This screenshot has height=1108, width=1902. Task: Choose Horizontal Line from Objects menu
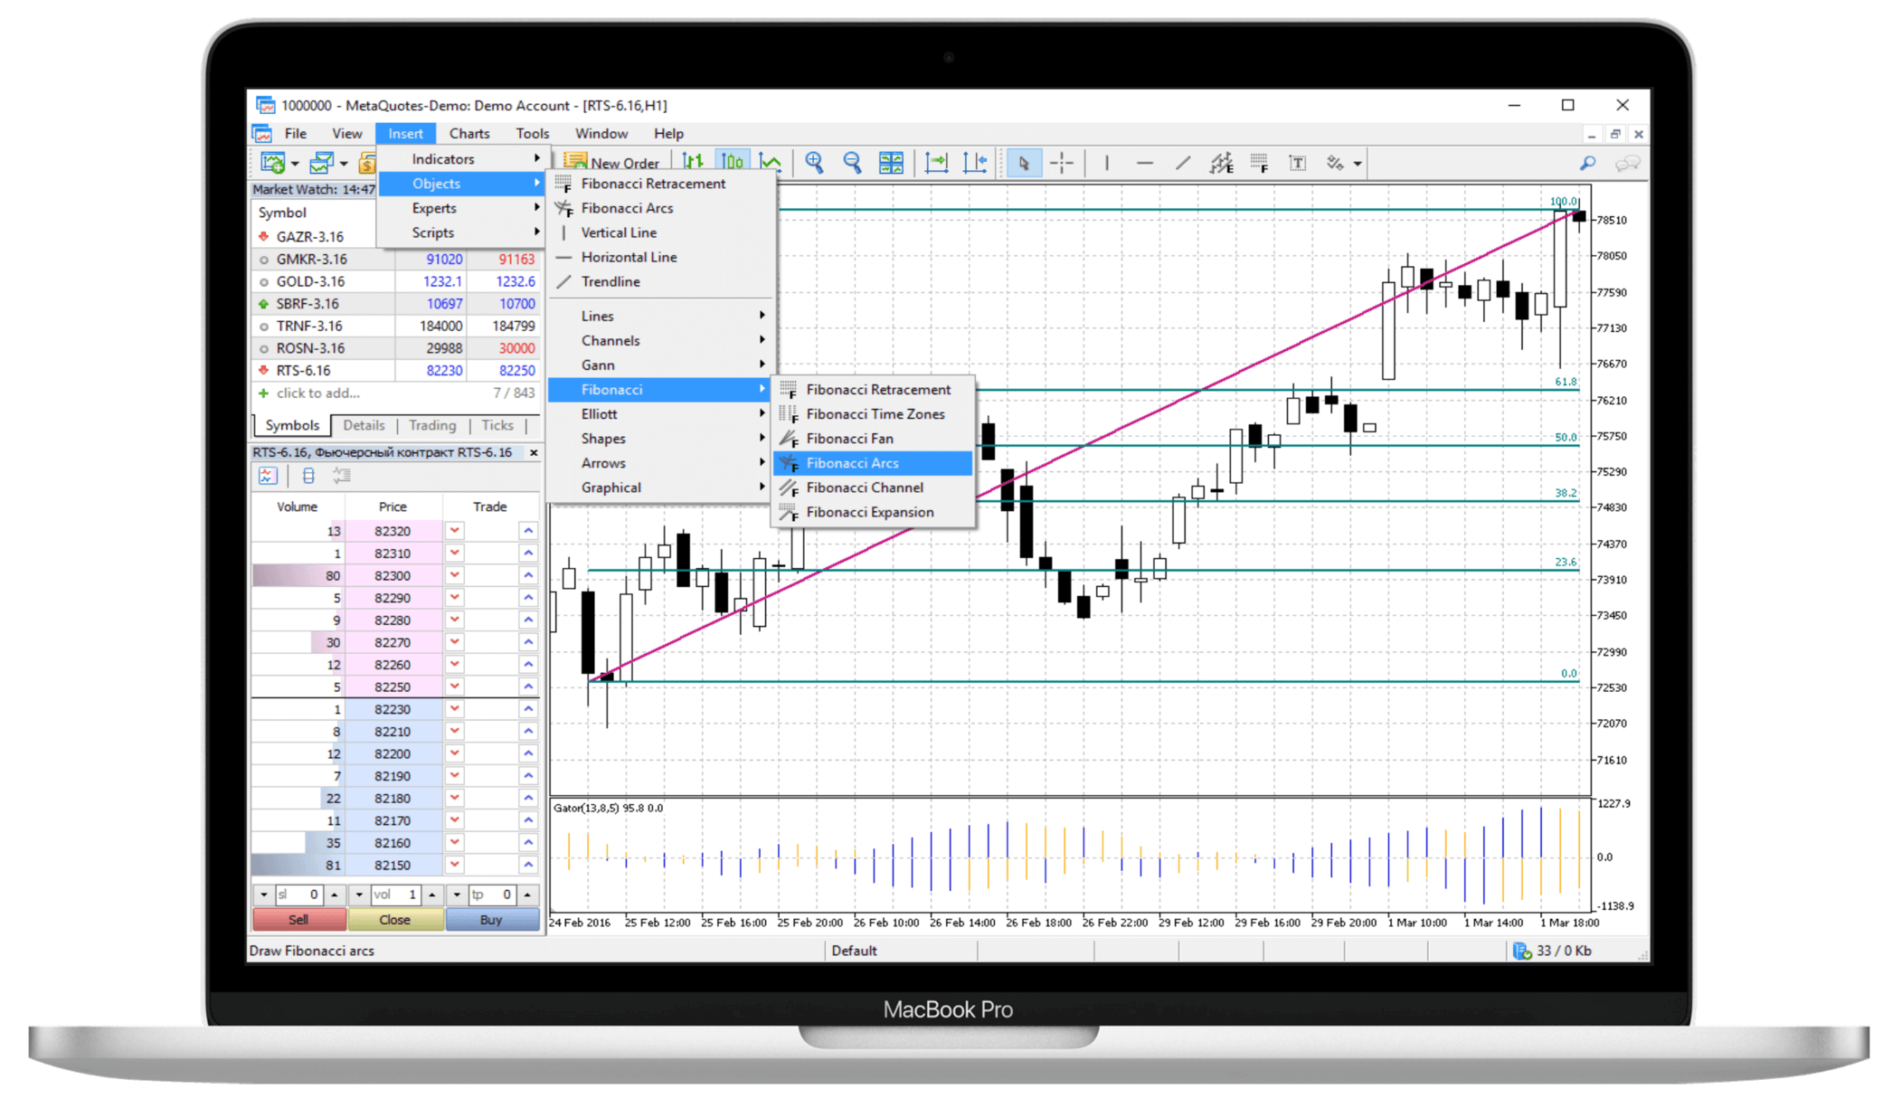[x=662, y=257]
